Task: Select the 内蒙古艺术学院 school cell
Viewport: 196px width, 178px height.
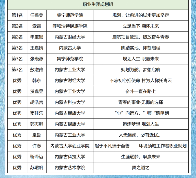Action: coord(70,168)
